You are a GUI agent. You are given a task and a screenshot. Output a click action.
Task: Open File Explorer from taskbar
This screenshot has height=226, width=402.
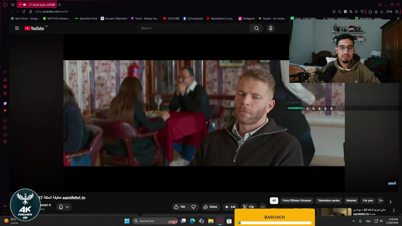[211, 221]
